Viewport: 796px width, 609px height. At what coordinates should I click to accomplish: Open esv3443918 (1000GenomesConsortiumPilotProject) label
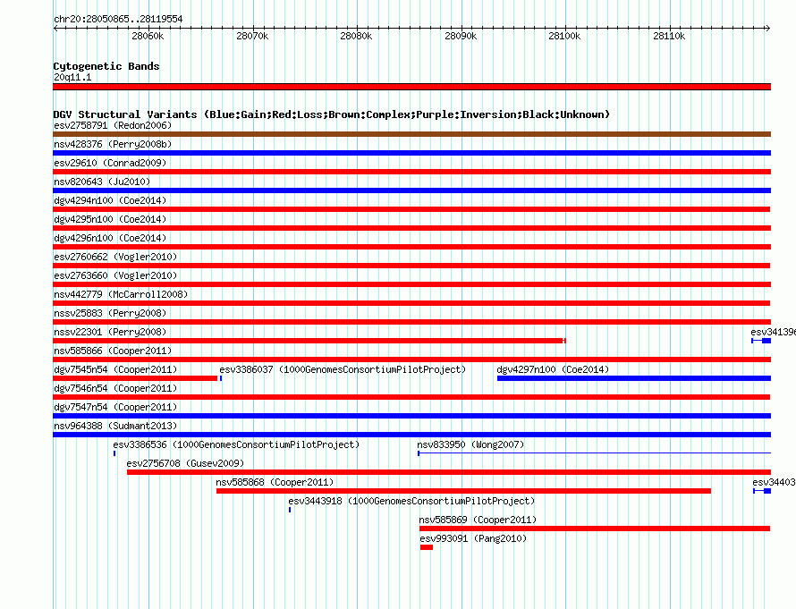click(x=411, y=501)
